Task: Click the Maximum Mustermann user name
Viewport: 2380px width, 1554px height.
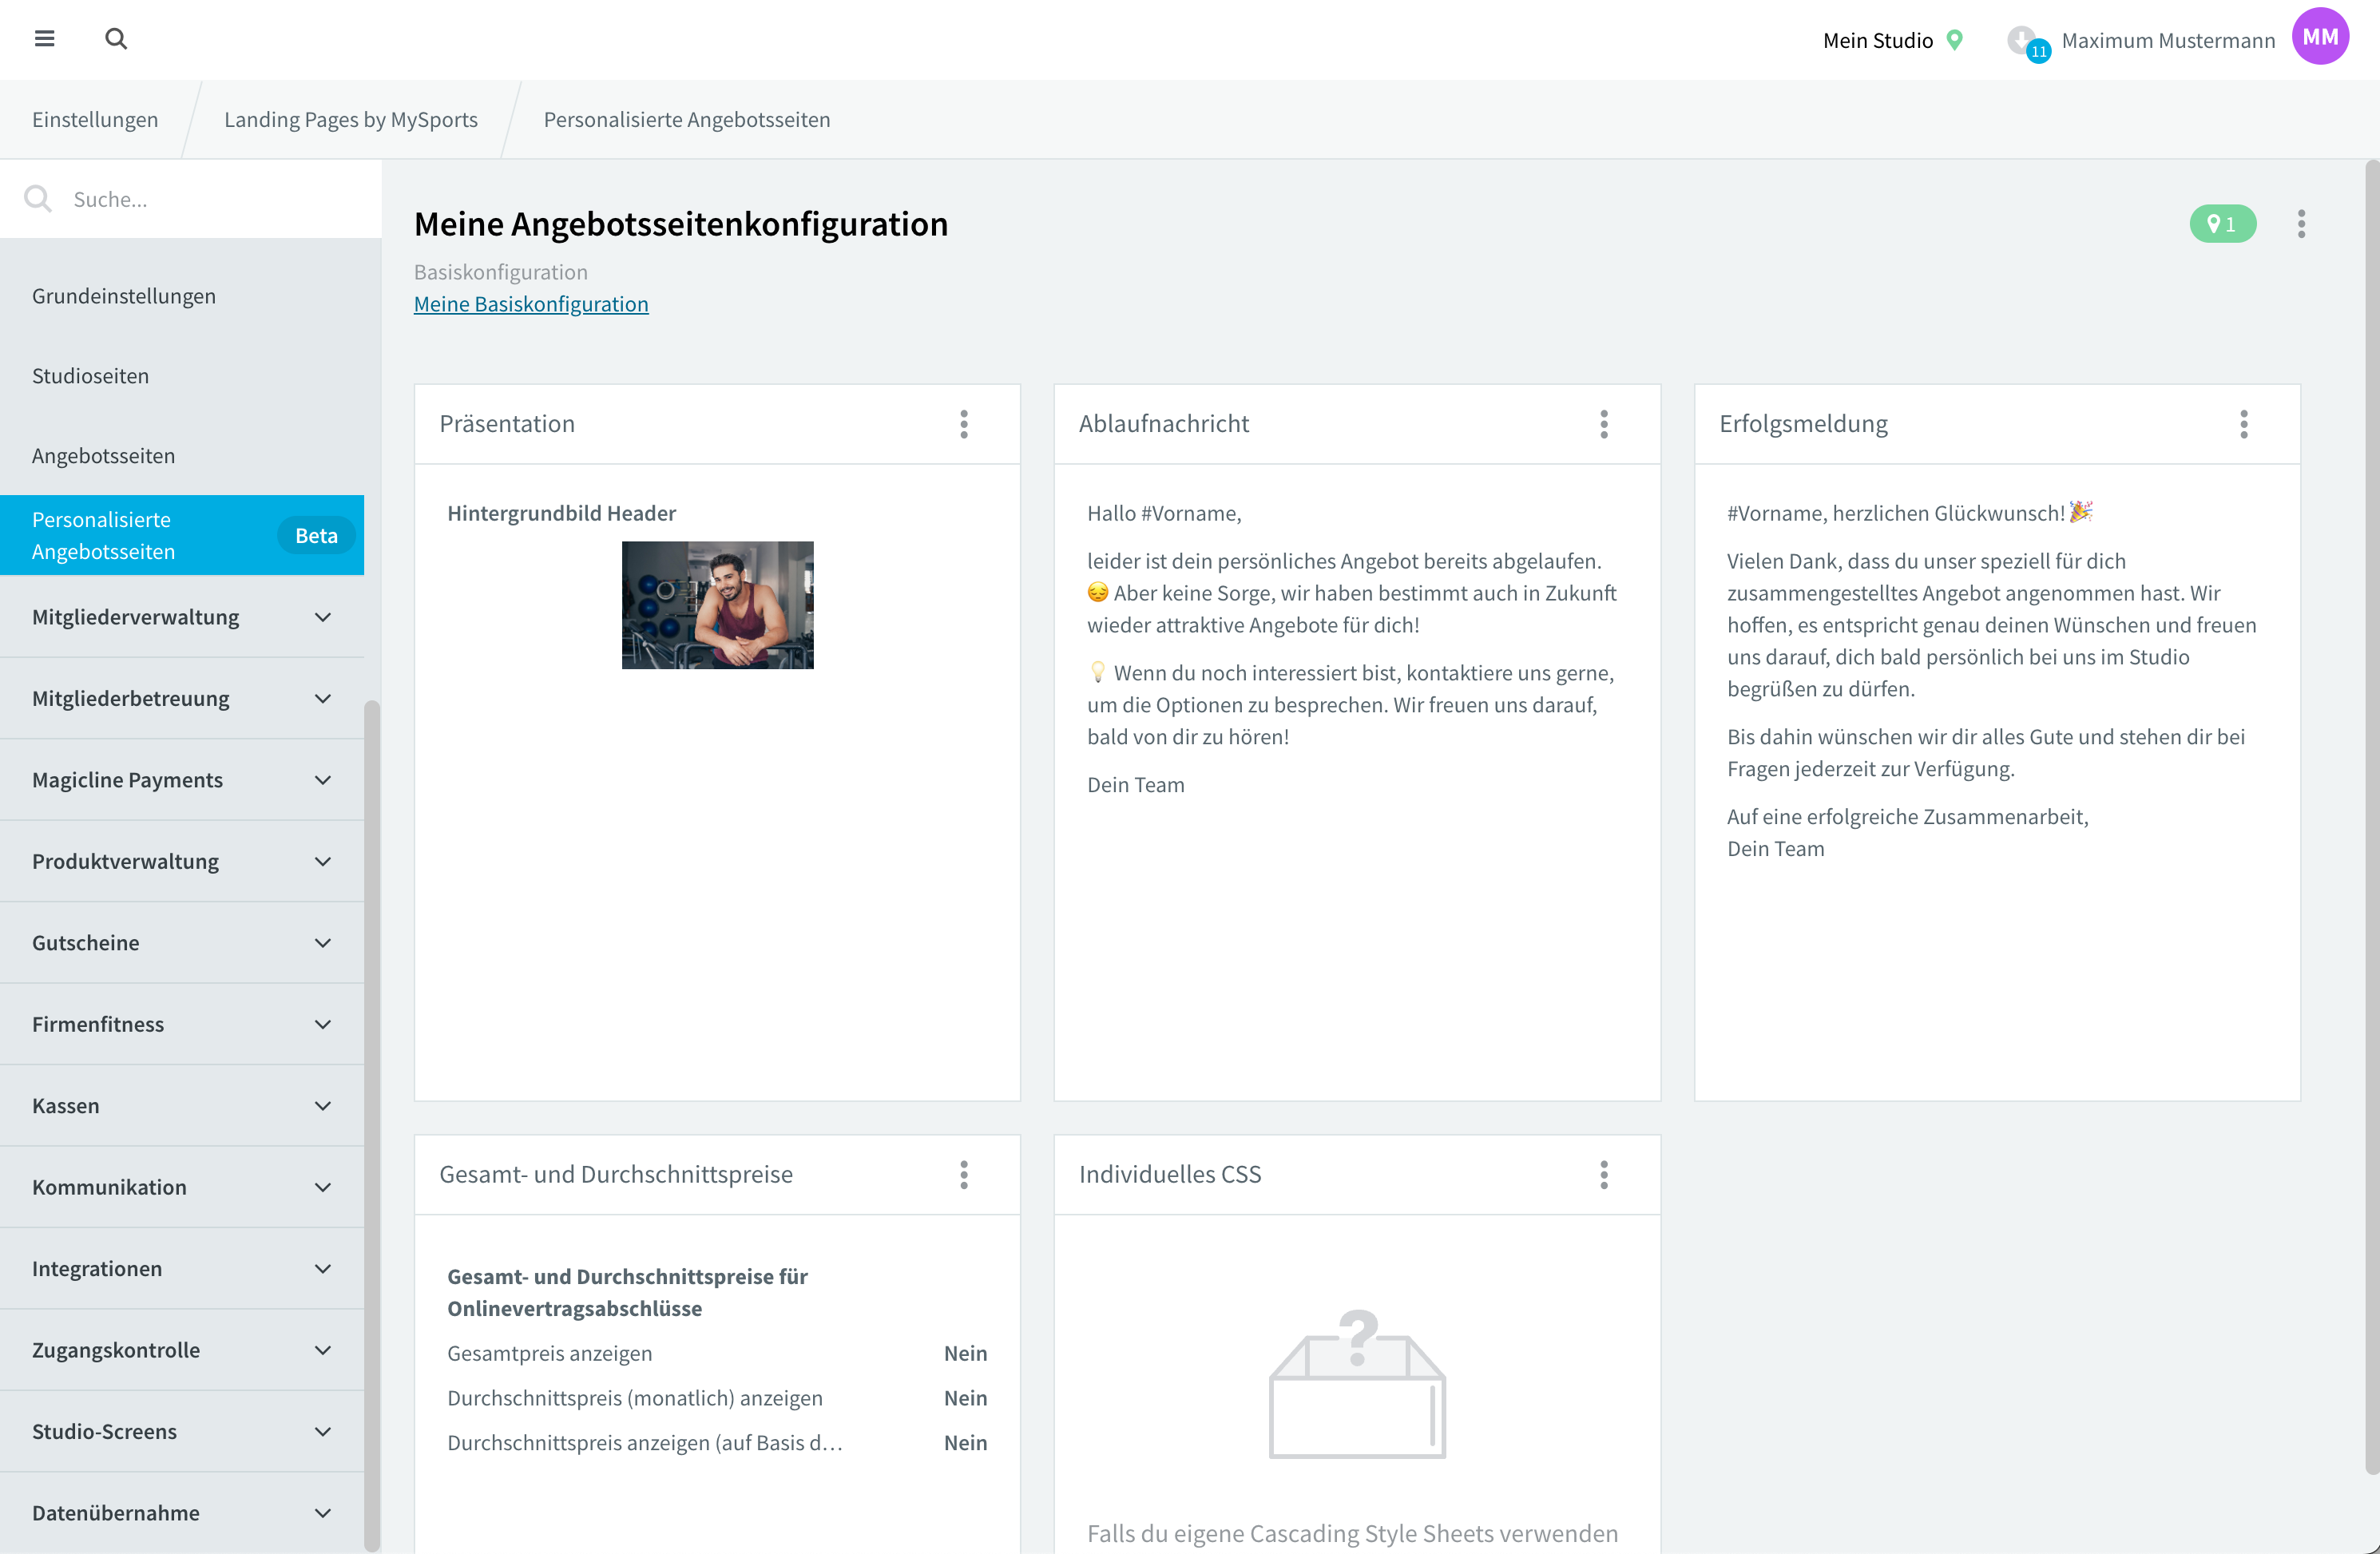Action: coord(2168,40)
